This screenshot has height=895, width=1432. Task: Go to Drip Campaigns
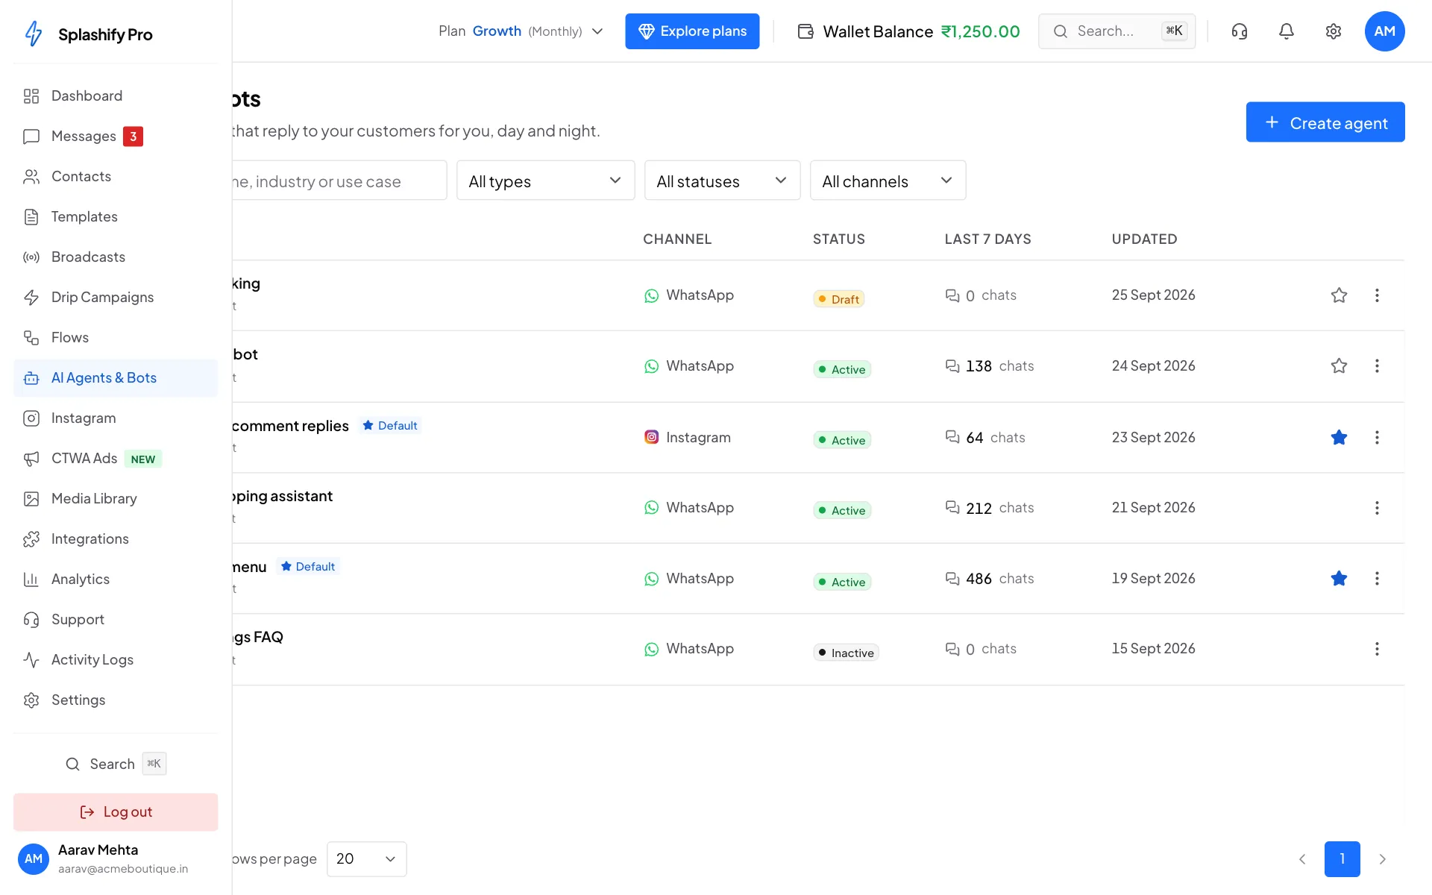(116, 298)
